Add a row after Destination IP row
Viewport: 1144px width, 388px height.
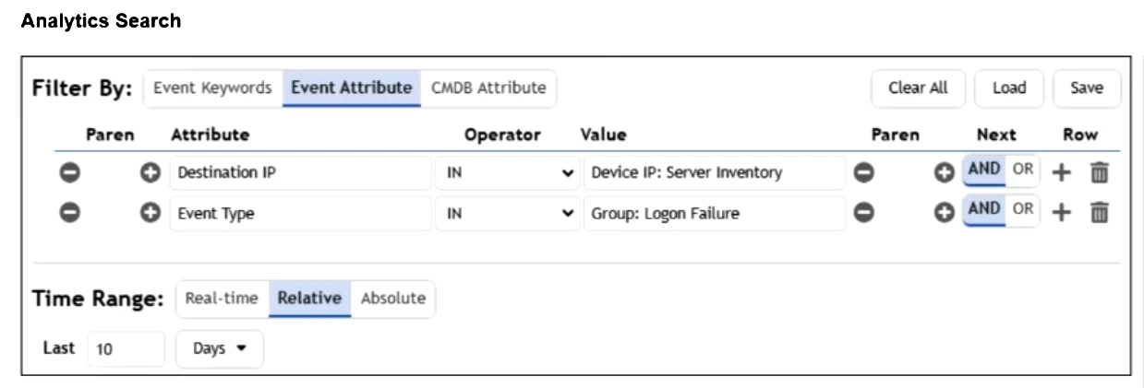(1062, 172)
